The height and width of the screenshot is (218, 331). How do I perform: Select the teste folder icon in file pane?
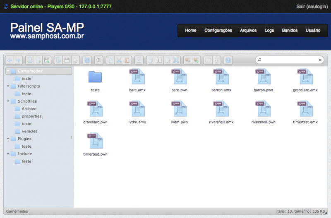(x=95, y=77)
